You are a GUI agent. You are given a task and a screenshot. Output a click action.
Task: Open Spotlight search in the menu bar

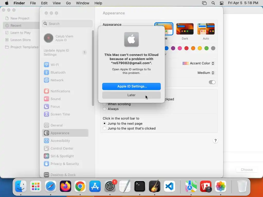213,3
